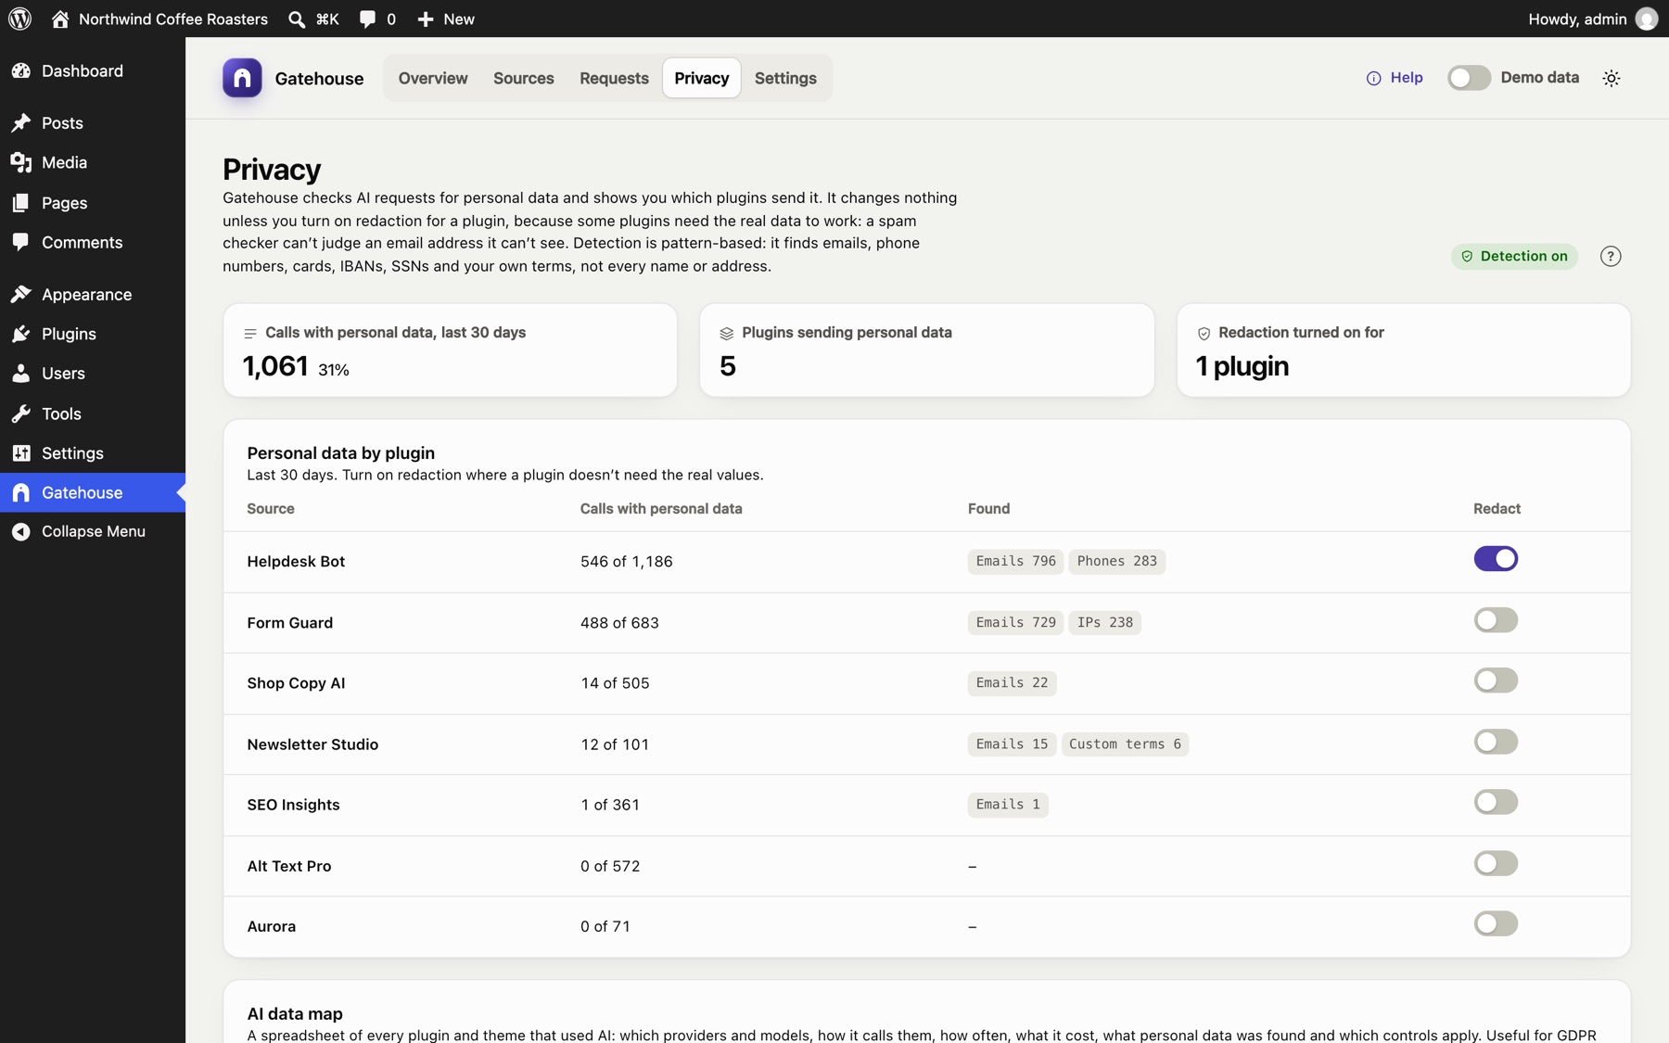Click the Media icon in sidebar

pos(21,162)
